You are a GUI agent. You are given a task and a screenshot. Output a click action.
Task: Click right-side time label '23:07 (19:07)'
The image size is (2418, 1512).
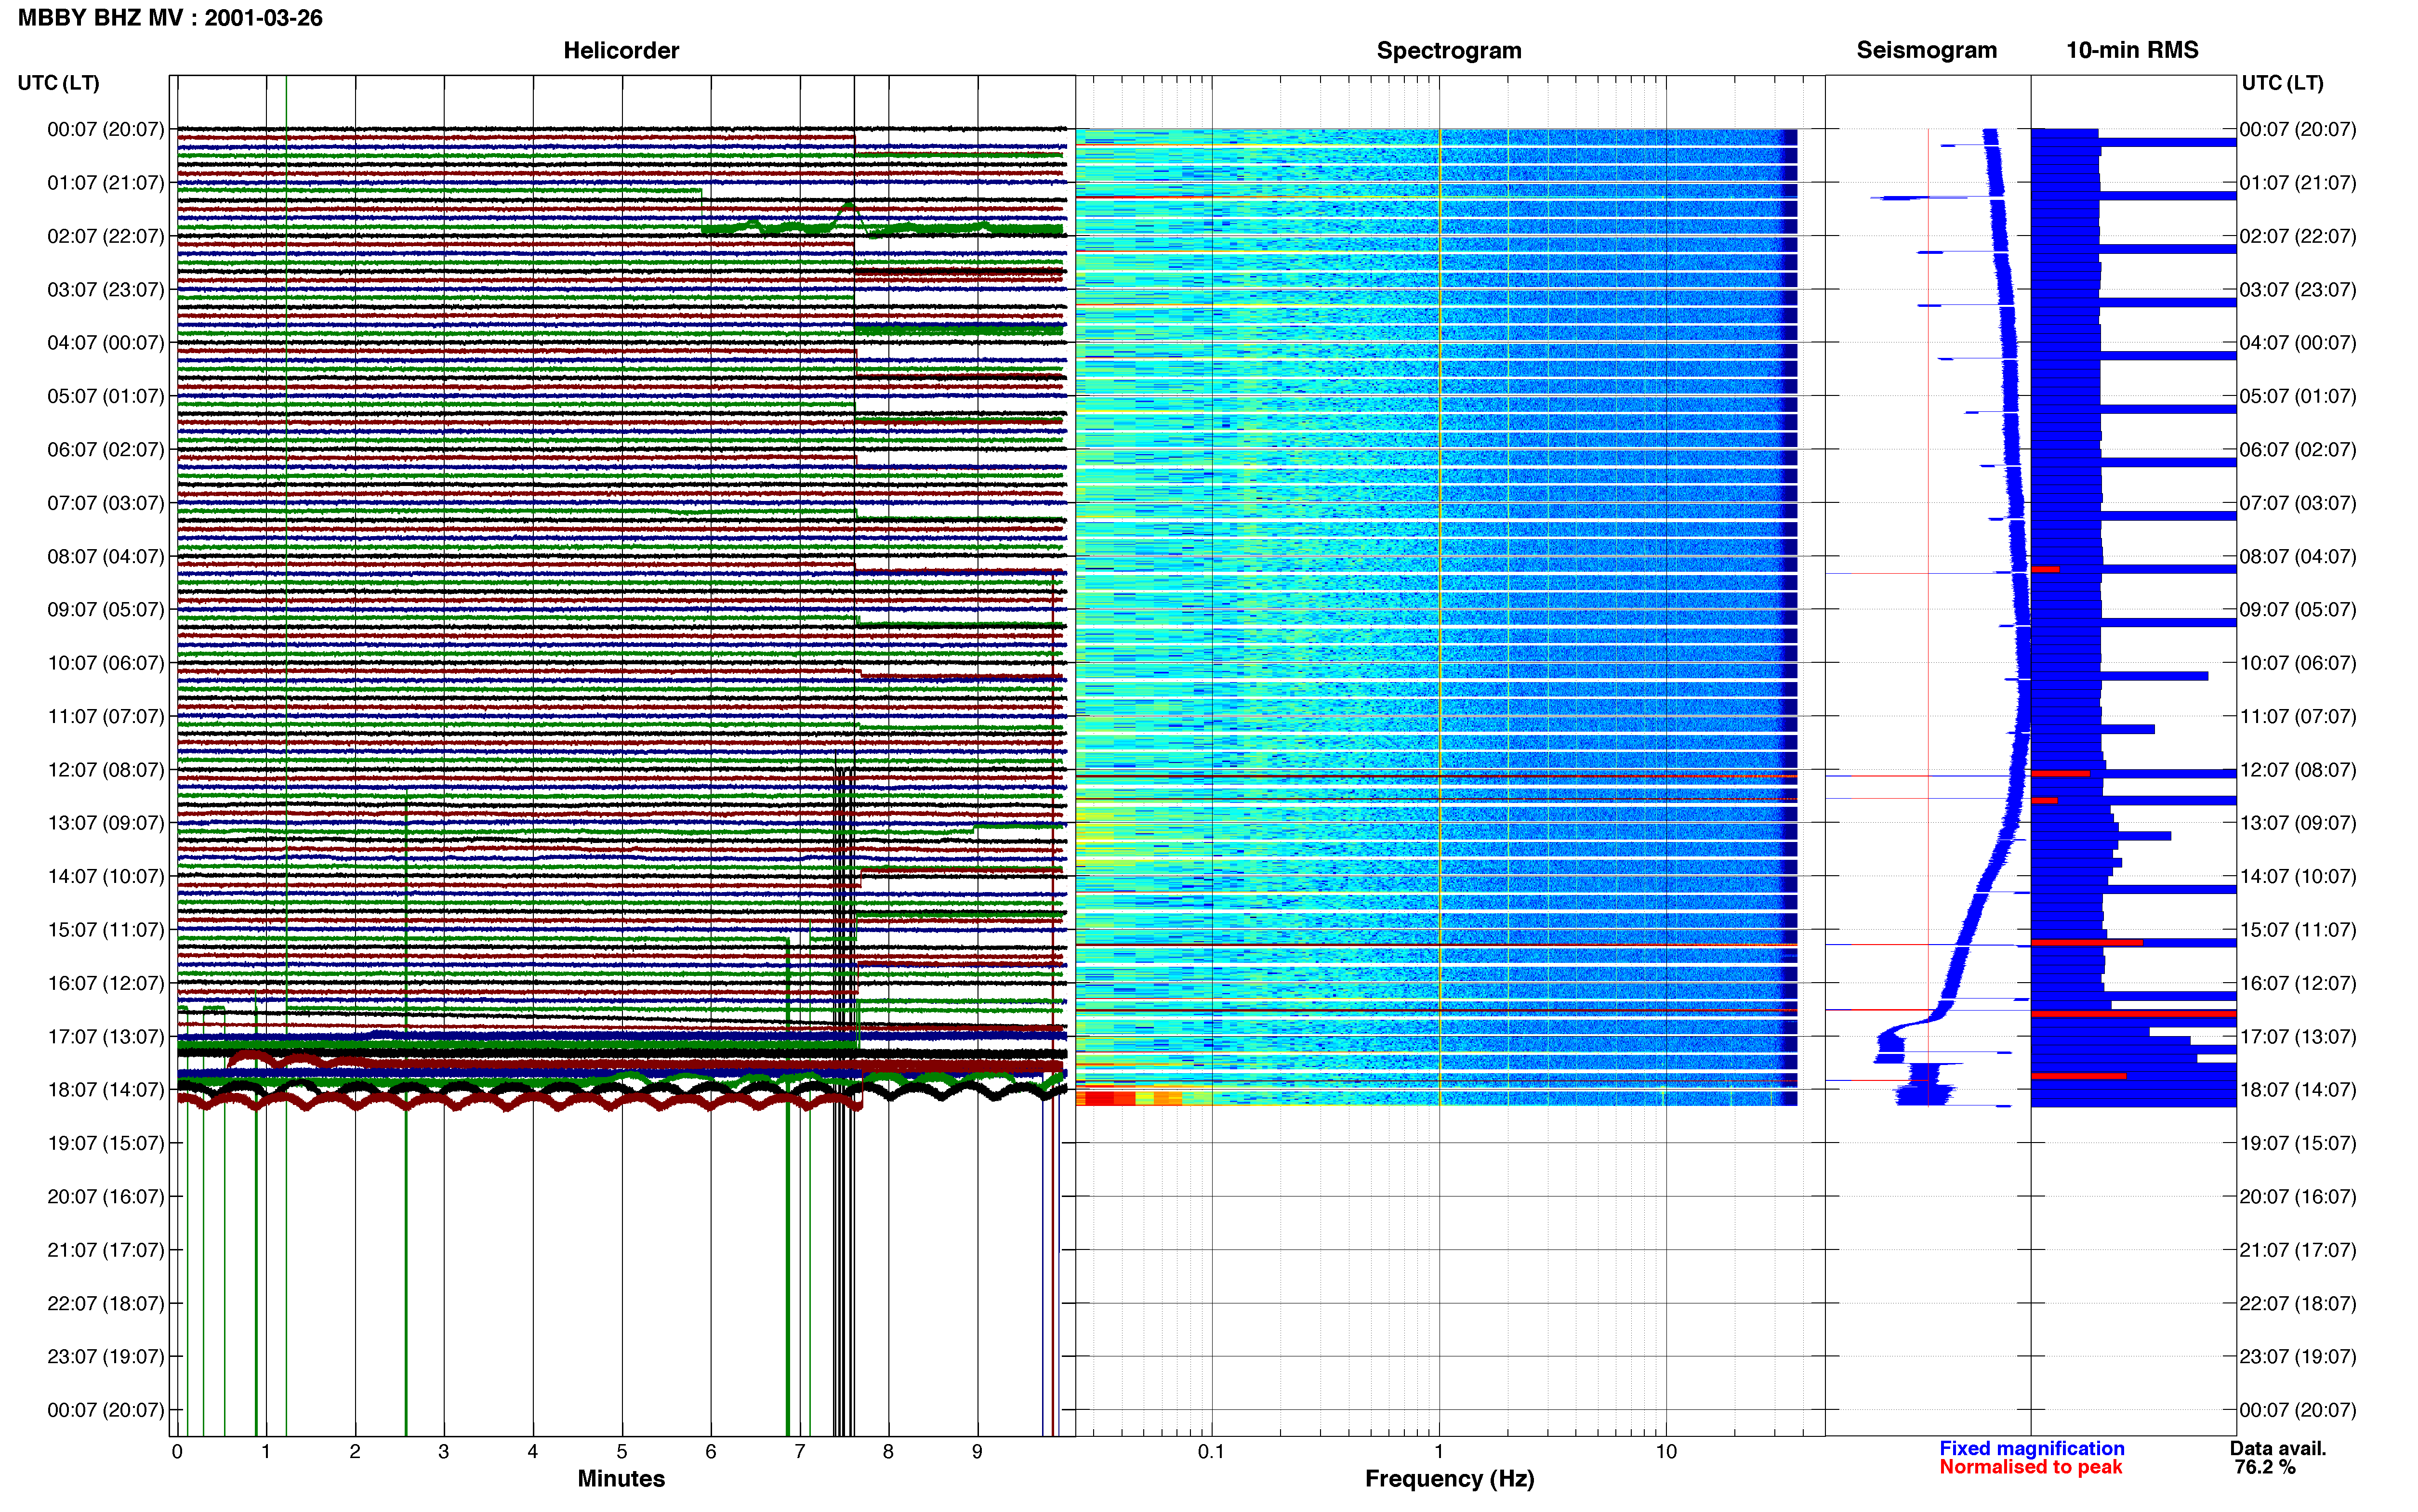[2297, 1356]
